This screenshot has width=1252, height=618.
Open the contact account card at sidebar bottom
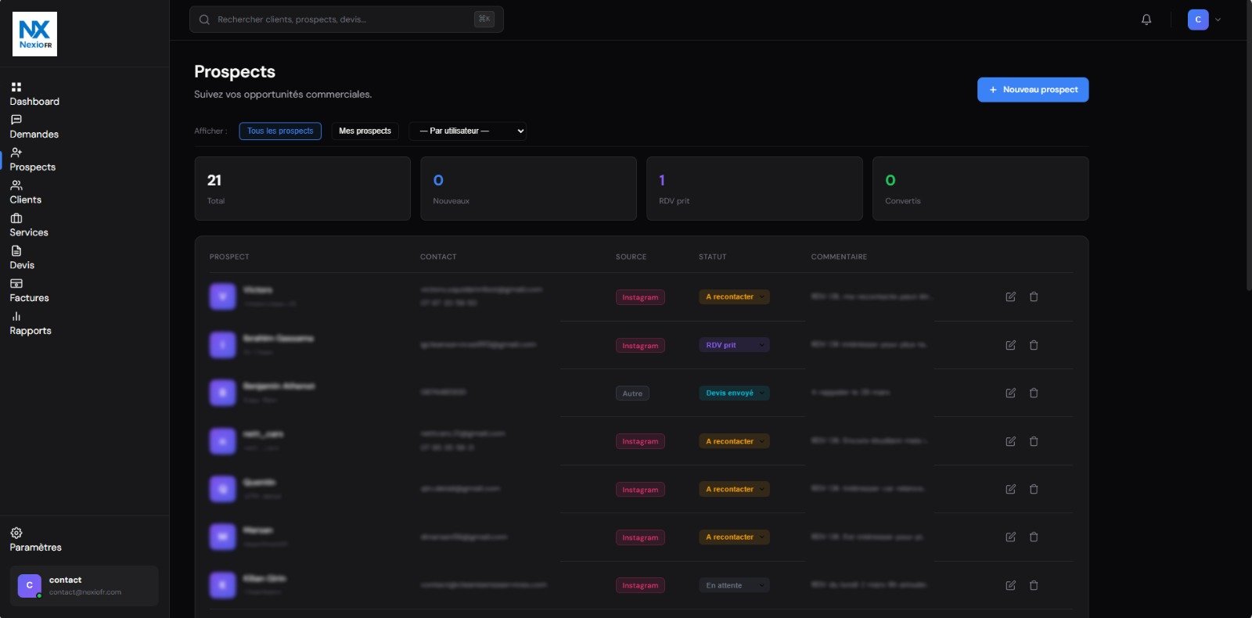pos(84,586)
